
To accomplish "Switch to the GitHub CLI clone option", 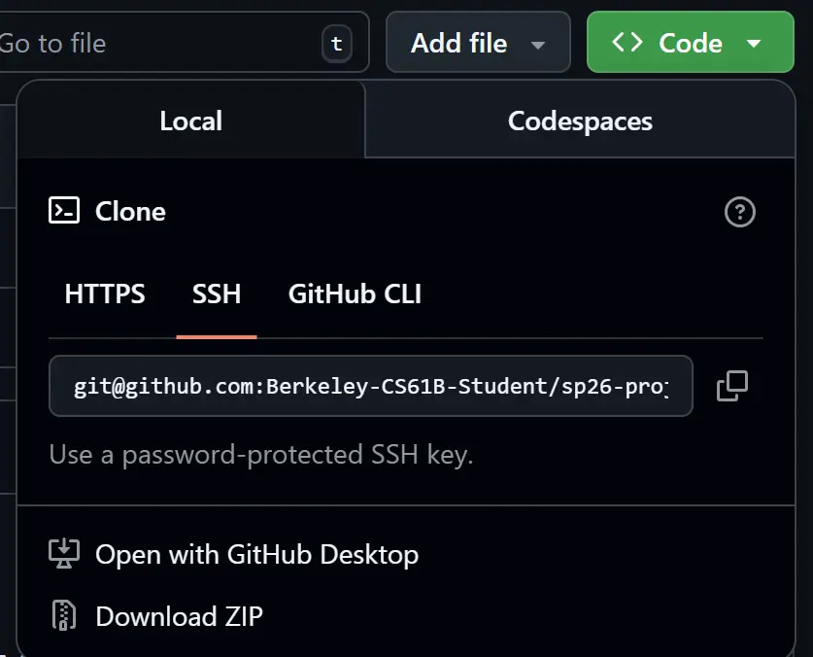I will pyautogui.click(x=354, y=294).
